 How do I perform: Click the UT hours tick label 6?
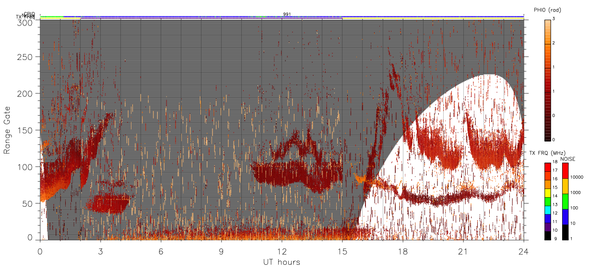pyautogui.click(x=161, y=251)
